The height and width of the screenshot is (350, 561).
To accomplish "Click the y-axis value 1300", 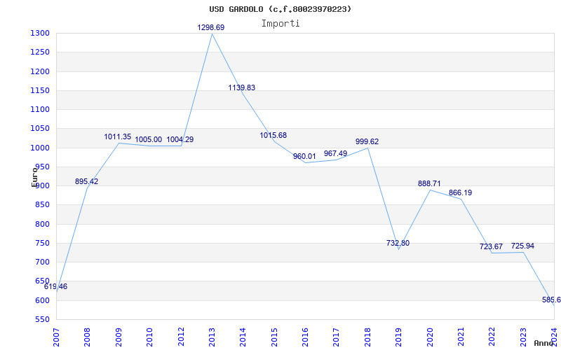I will (x=40, y=34).
